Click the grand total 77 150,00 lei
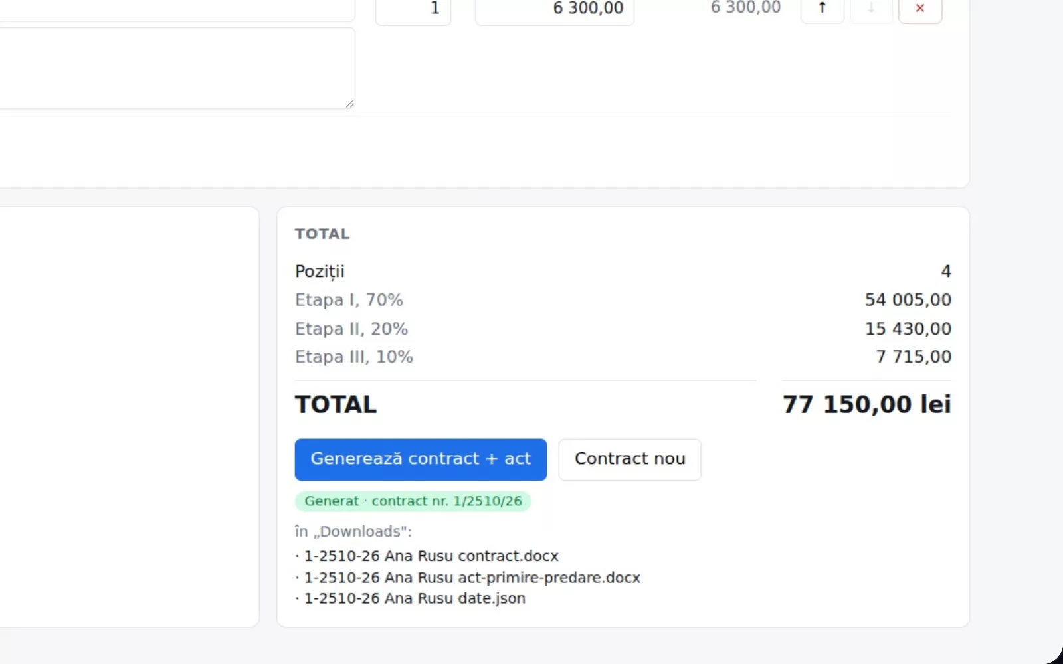This screenshot has width=1063, height=664. coord(866,404)
